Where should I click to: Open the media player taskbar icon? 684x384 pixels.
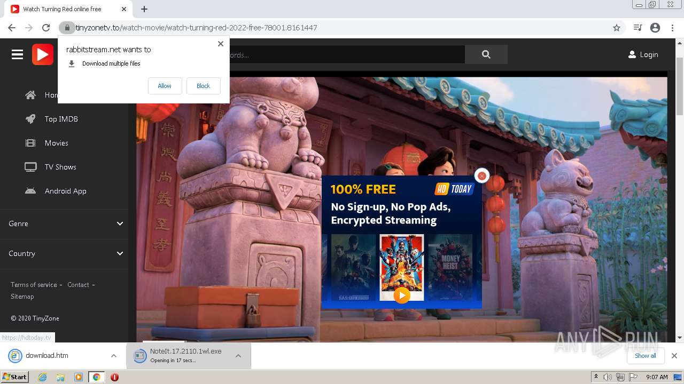click(x=79, y=377)
